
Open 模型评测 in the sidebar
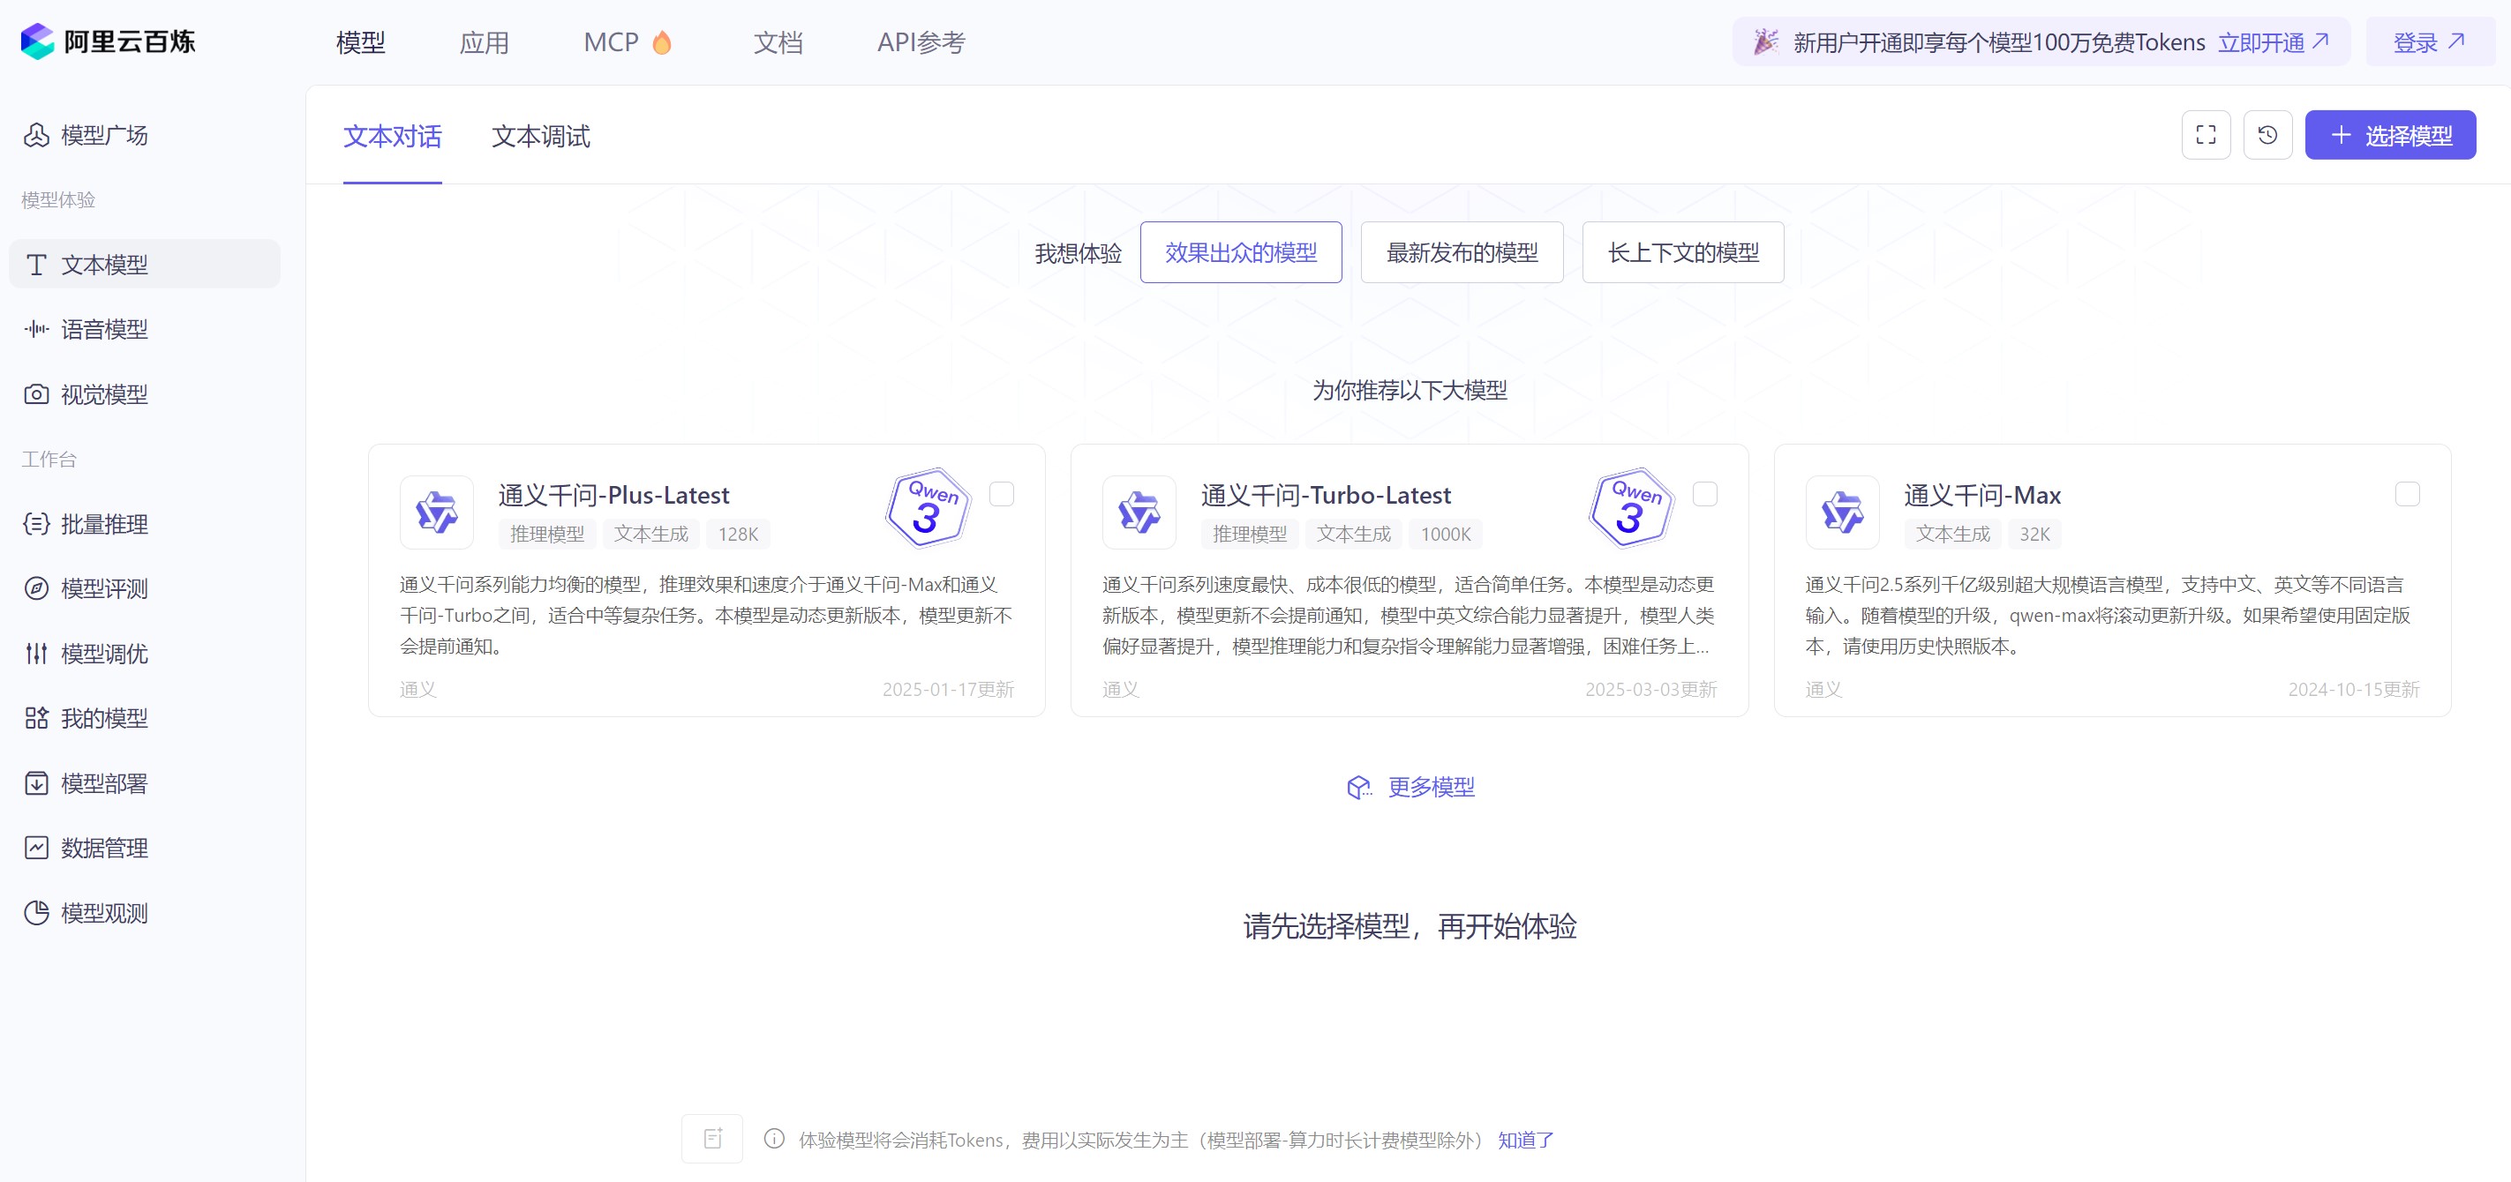point(102,588)
